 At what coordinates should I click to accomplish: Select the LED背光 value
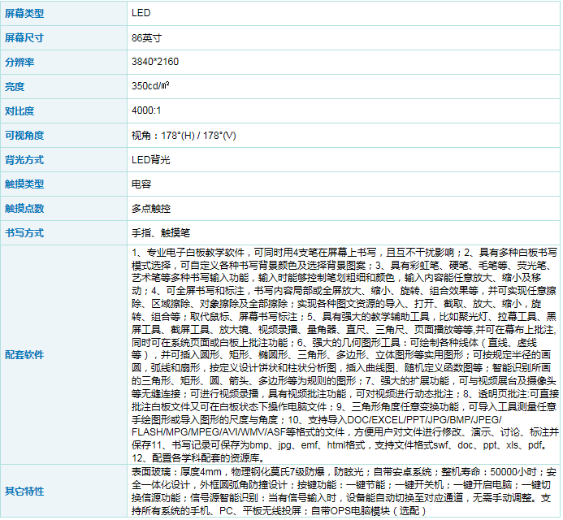point(151,160)
